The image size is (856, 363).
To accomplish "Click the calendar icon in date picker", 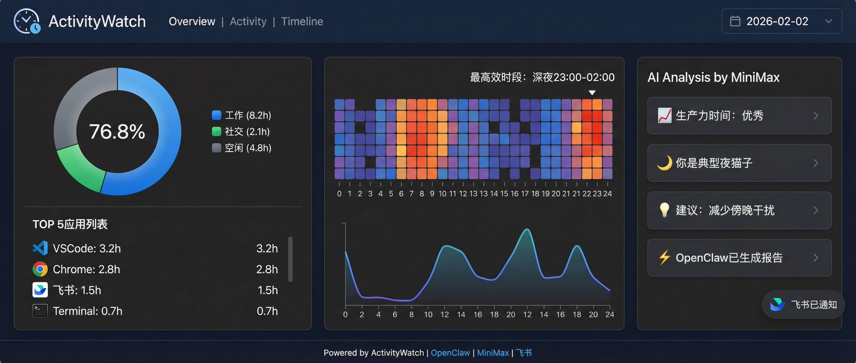I will point(735,21).
